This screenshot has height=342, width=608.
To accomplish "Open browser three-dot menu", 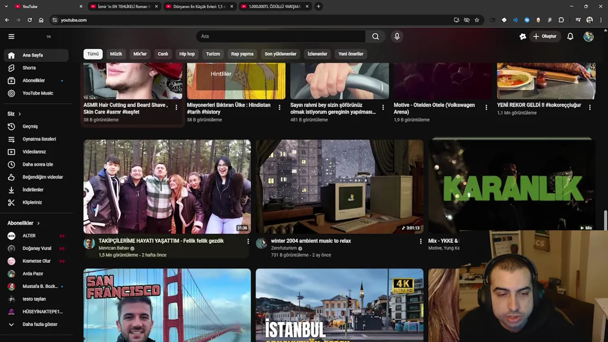I will point(601,20).
